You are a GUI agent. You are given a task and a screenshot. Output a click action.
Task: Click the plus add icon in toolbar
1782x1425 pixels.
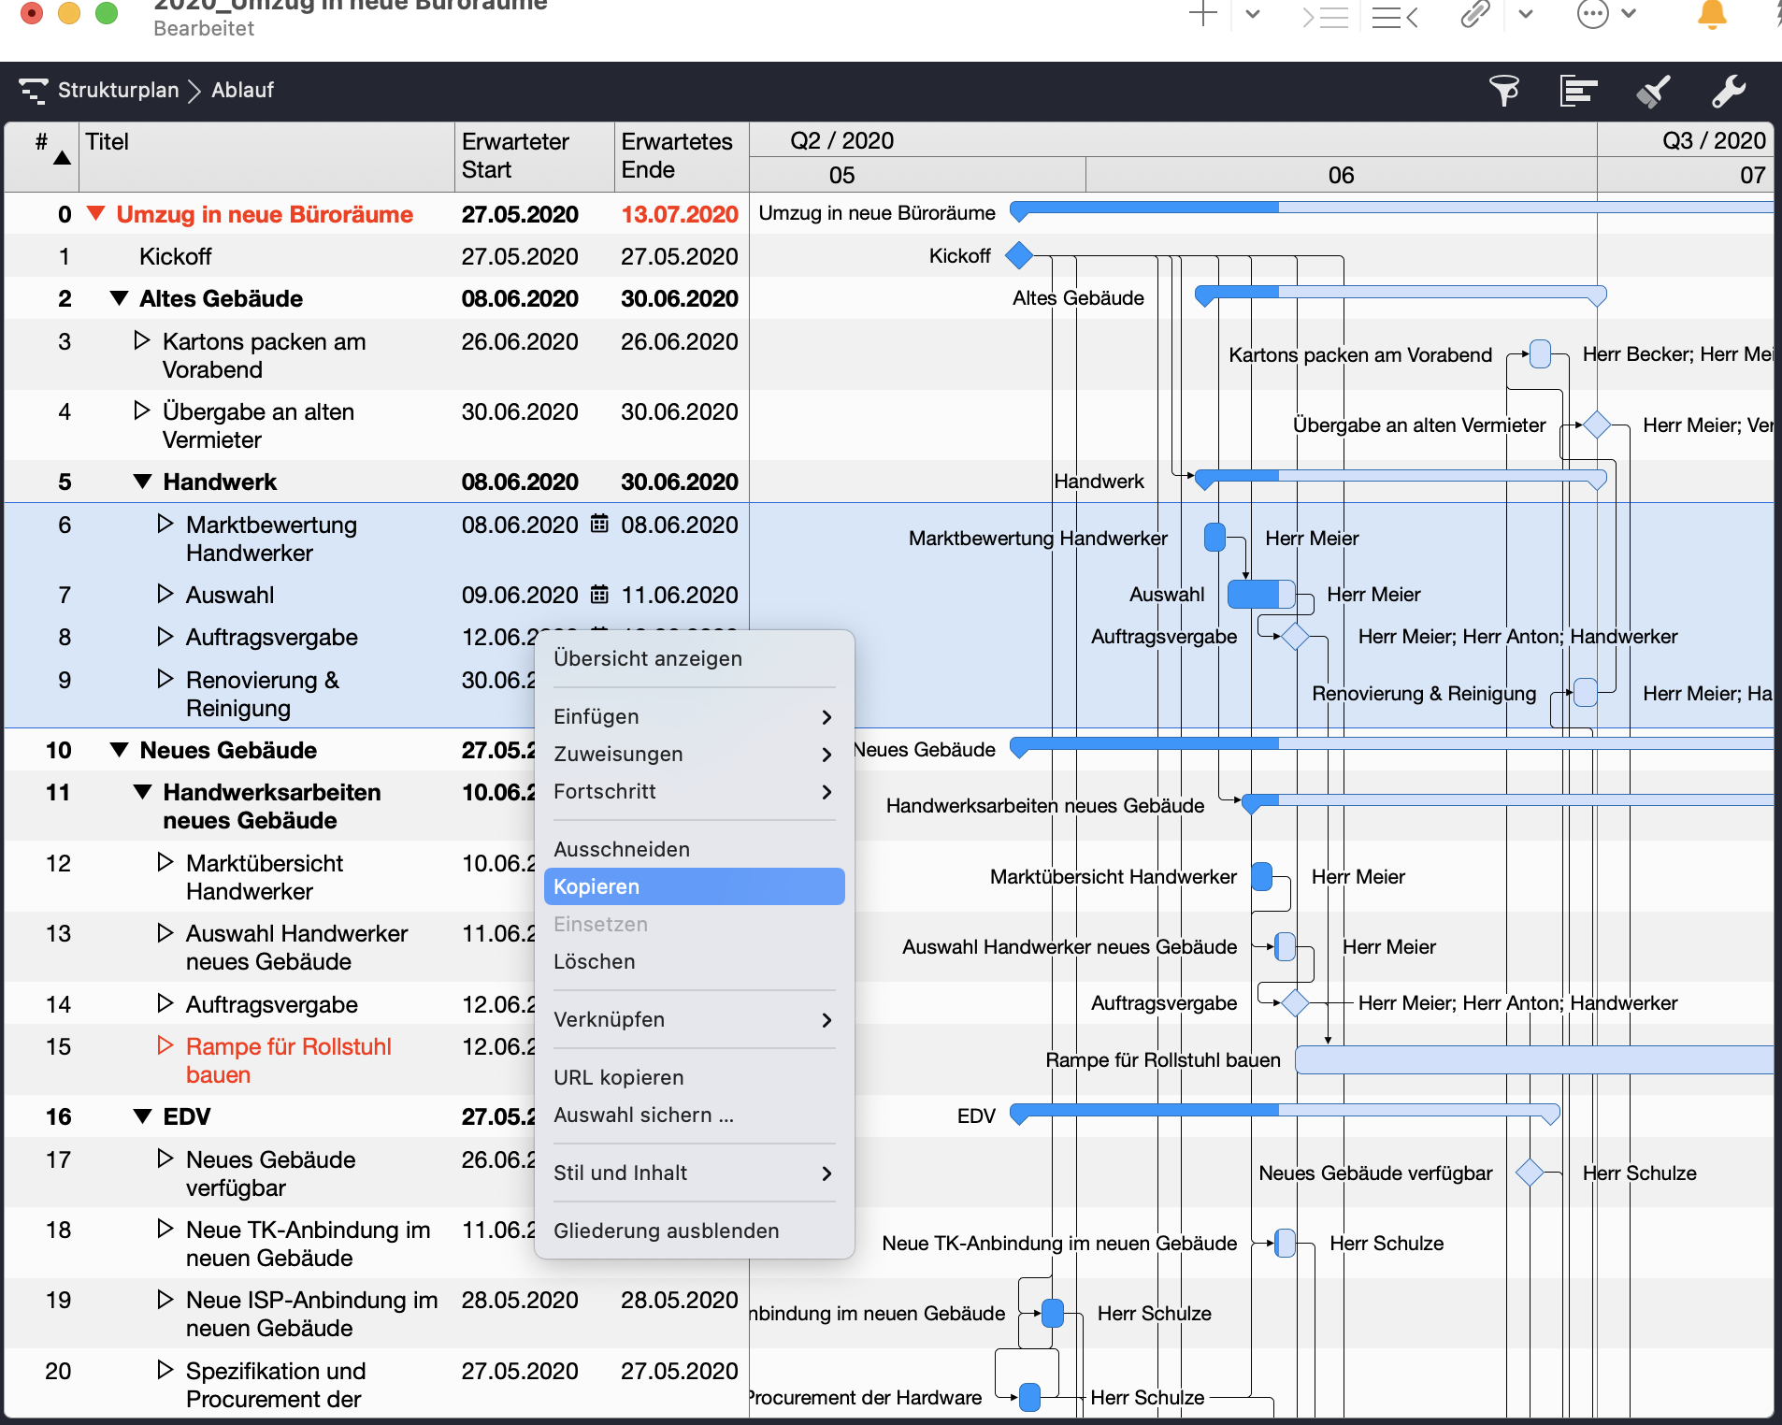coord(1202,14)
